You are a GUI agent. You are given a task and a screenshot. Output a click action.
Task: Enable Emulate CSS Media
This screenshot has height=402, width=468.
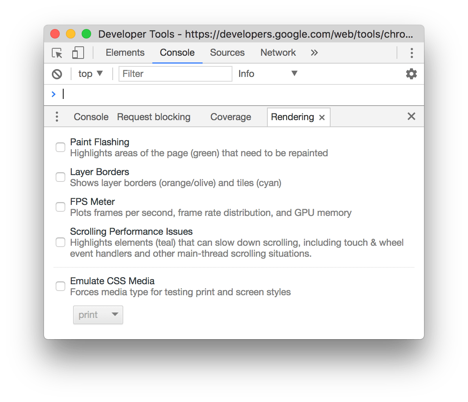60,286
